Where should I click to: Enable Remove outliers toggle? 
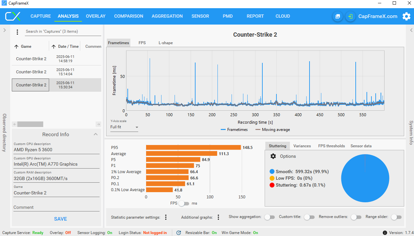click(356, 217)
